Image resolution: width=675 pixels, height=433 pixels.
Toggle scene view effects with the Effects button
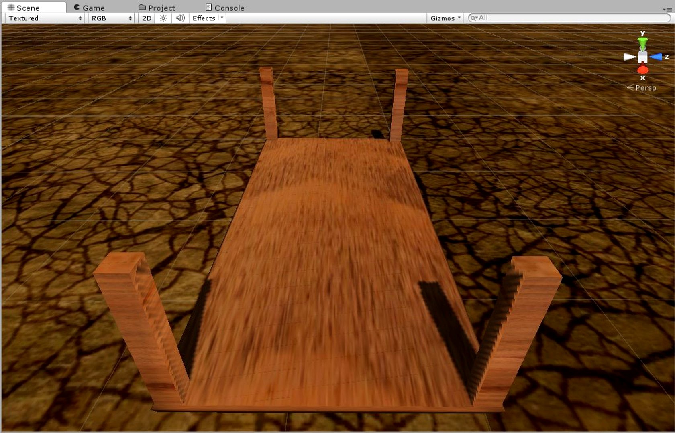click(x=204, y=18)
